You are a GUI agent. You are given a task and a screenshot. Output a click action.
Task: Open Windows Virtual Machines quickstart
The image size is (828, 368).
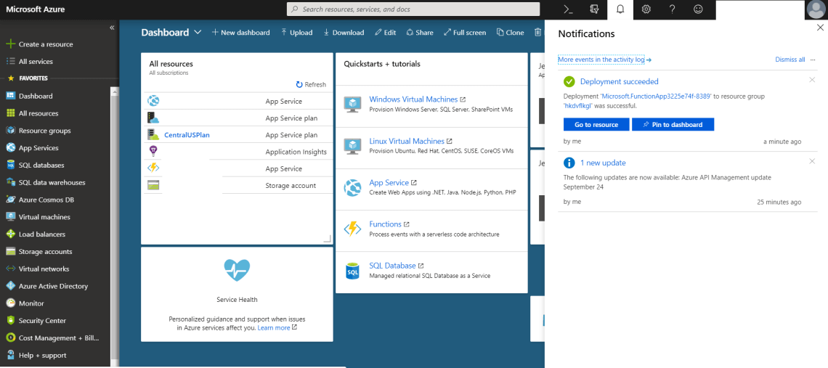click(413, 99)
